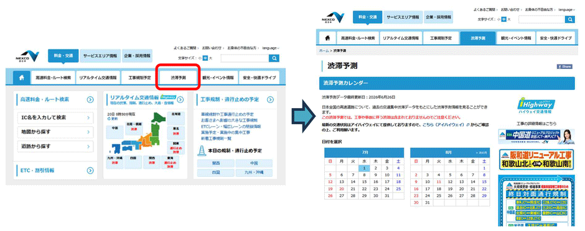Select large font size 大 in right screenshot
Screen dimensions: 585x231
tap(509, 20)
